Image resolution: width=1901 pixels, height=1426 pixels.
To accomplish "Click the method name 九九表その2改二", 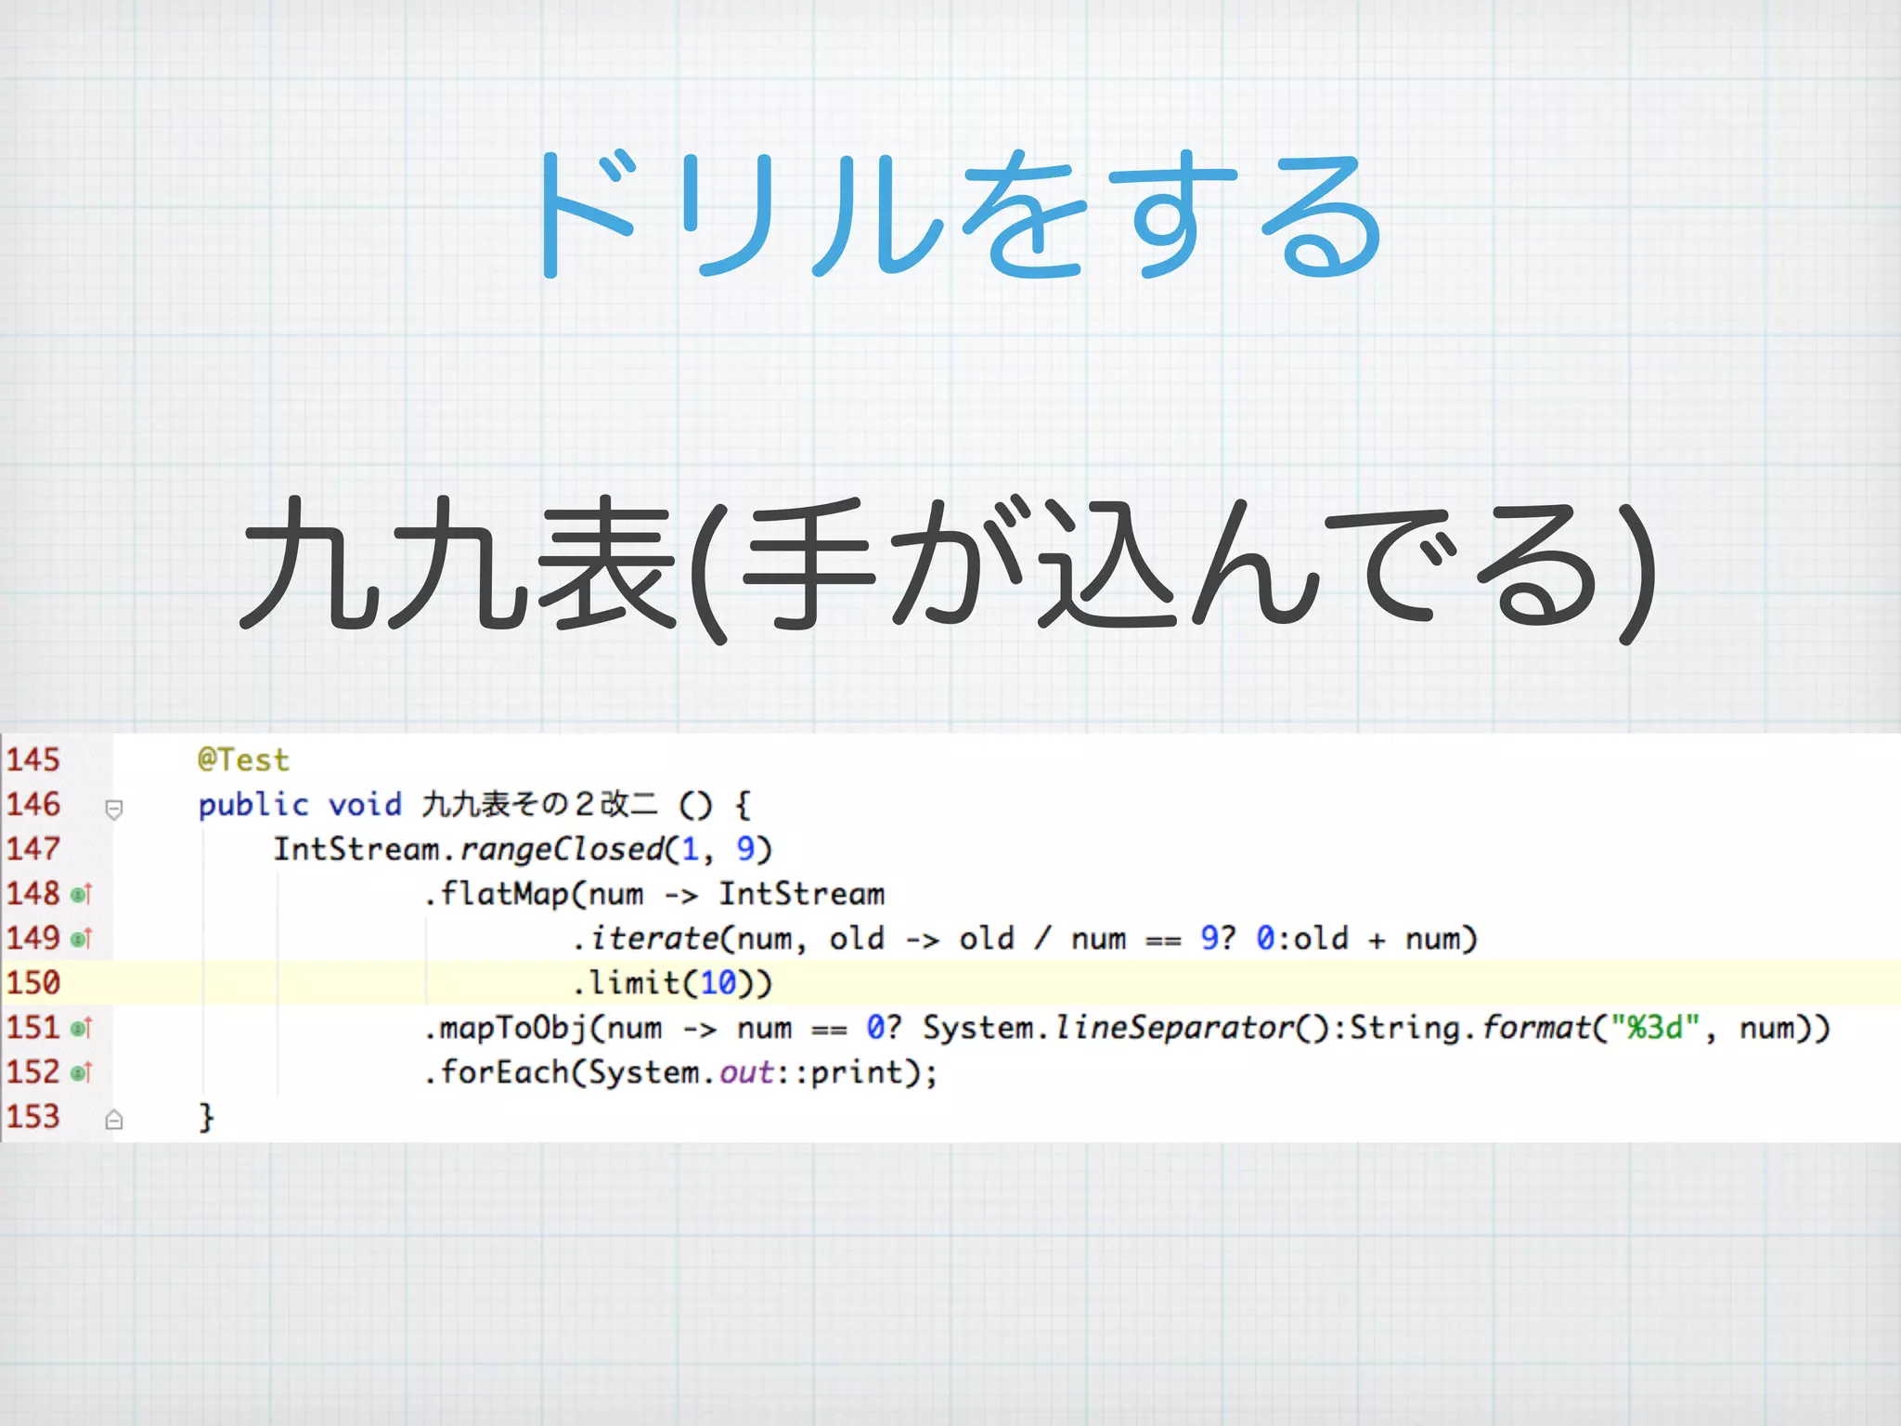I will click(x=539, y=804).
